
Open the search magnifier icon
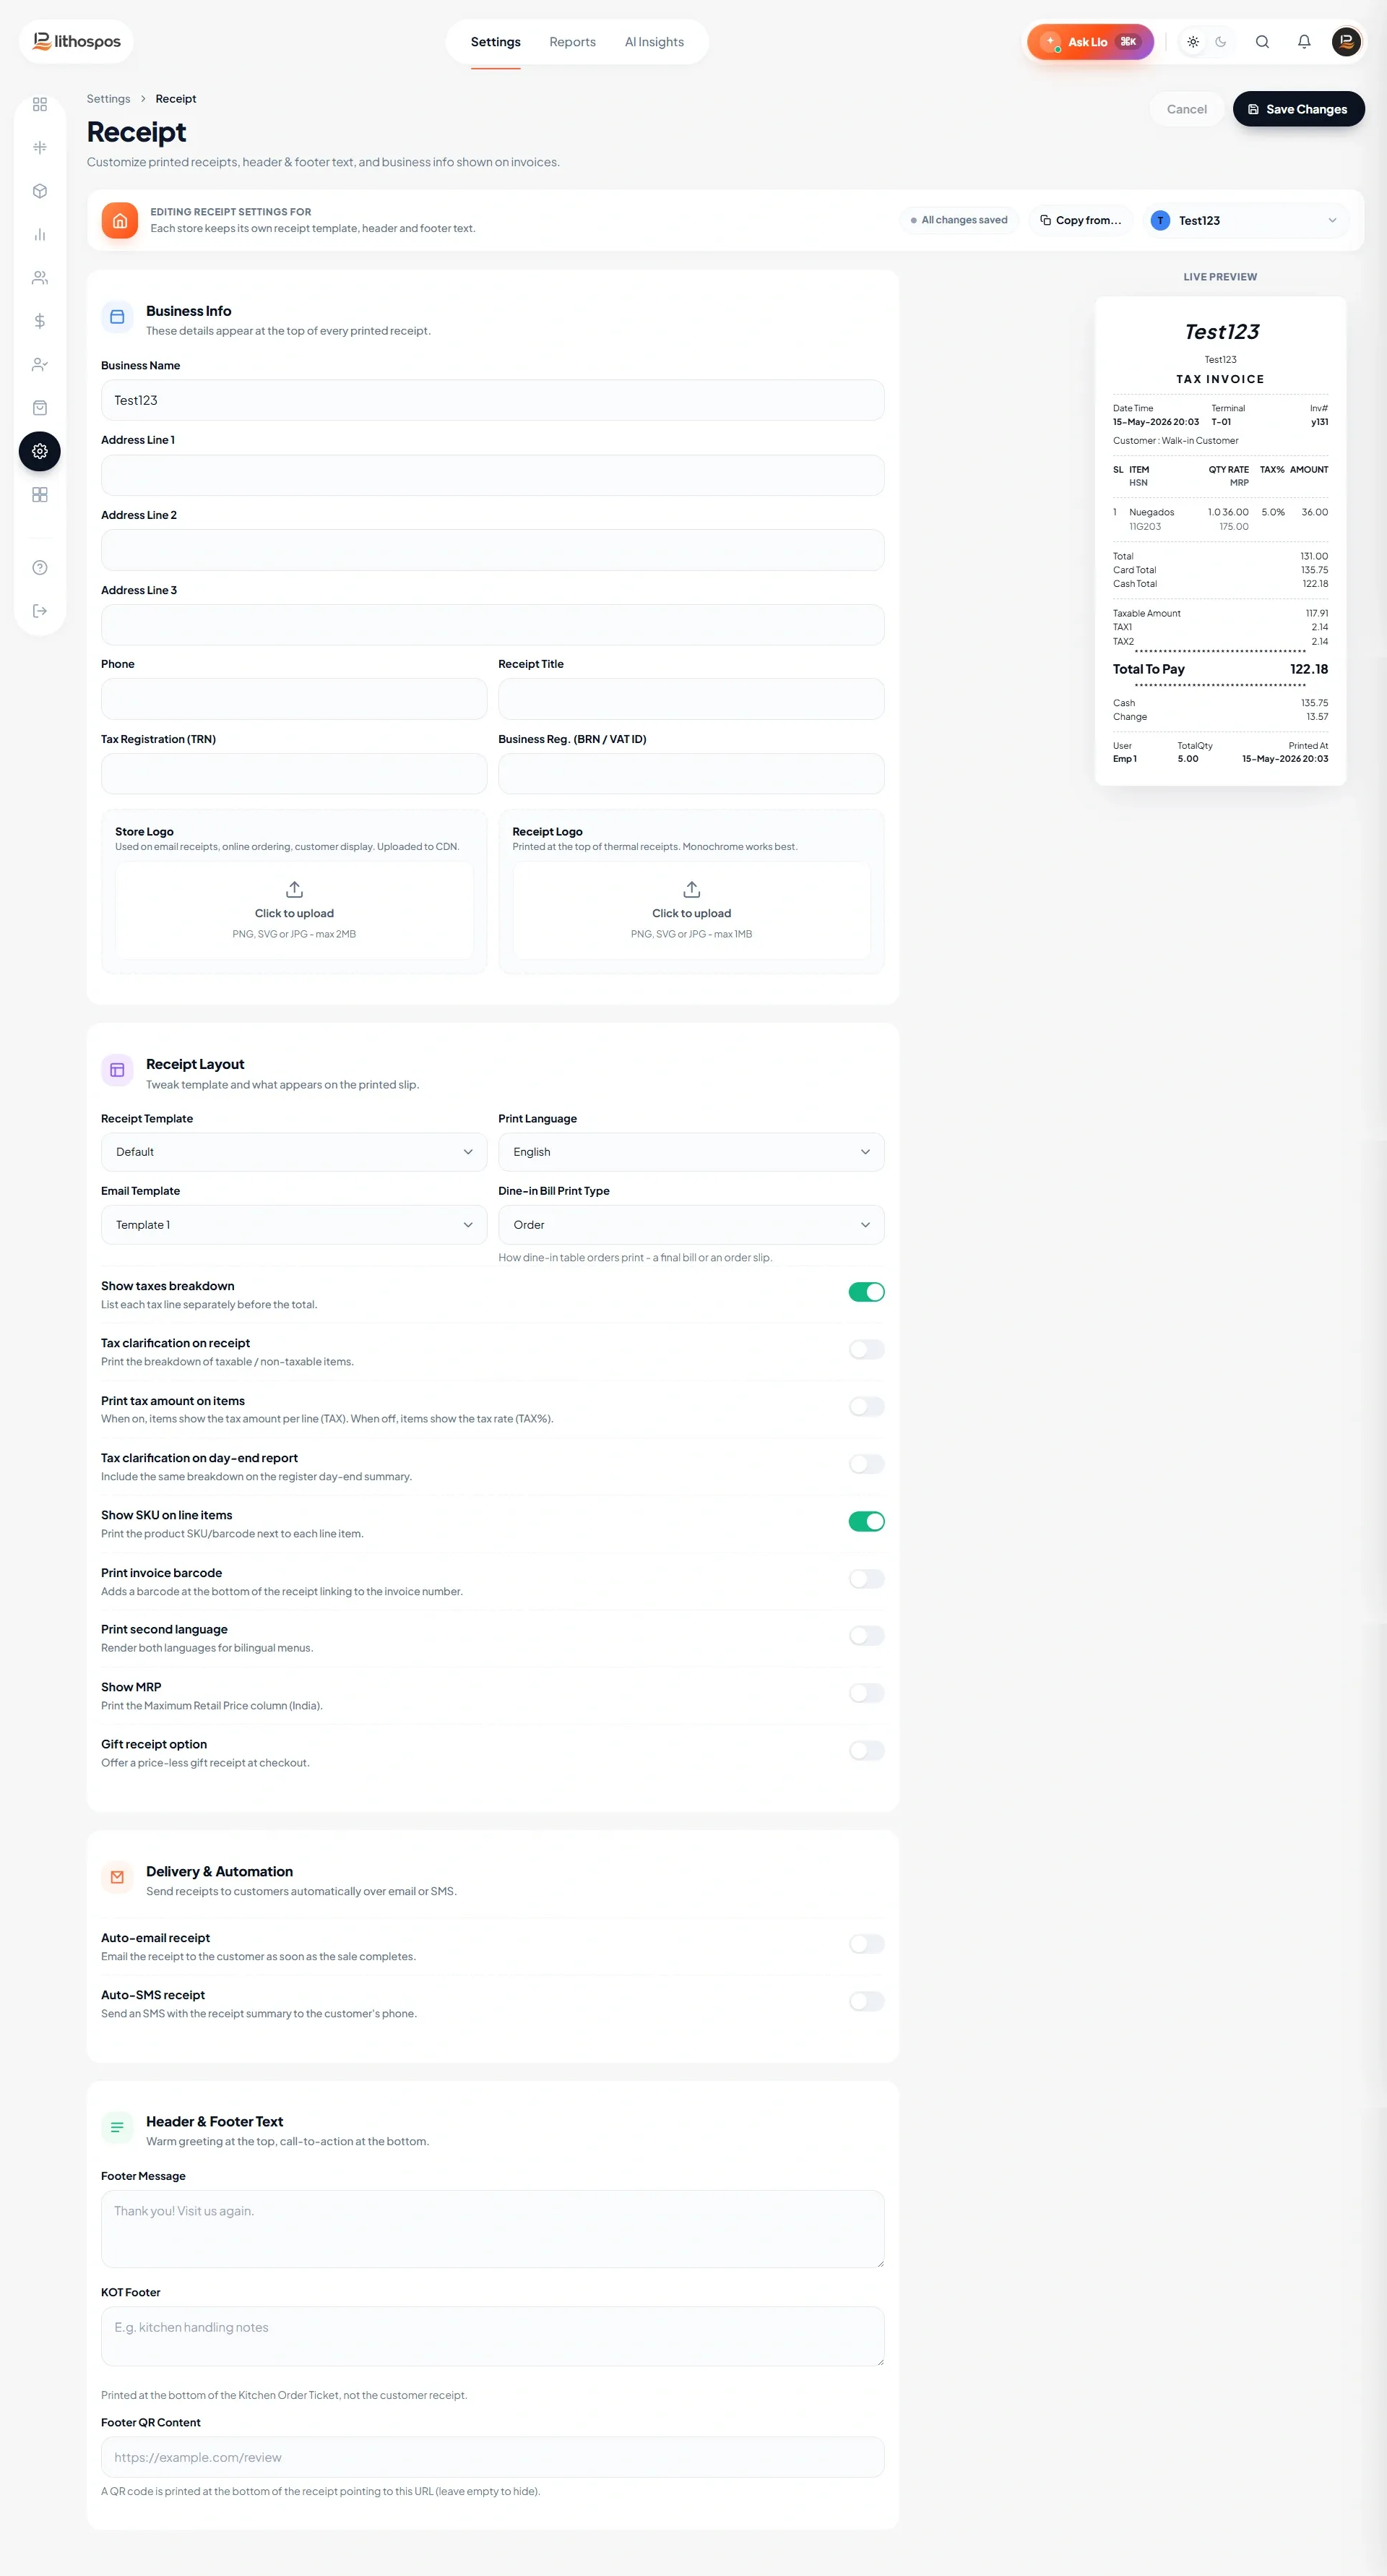coord(1262,42)
